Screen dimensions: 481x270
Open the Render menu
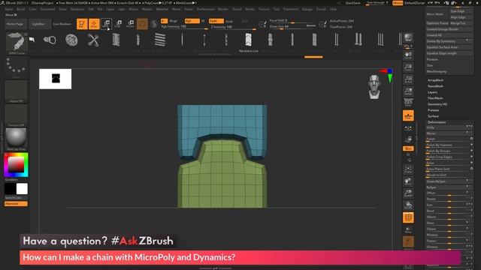click(x=223, y=9)
